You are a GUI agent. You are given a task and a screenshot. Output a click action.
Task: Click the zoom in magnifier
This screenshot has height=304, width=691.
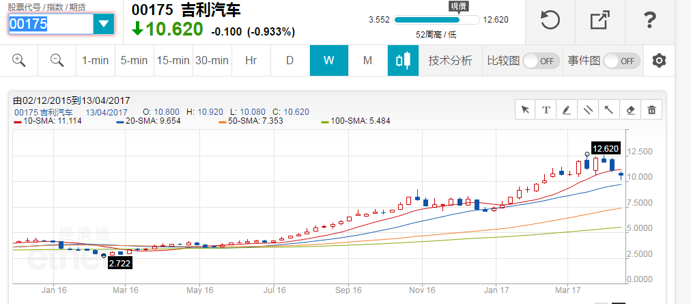click(x=18, y=60)
